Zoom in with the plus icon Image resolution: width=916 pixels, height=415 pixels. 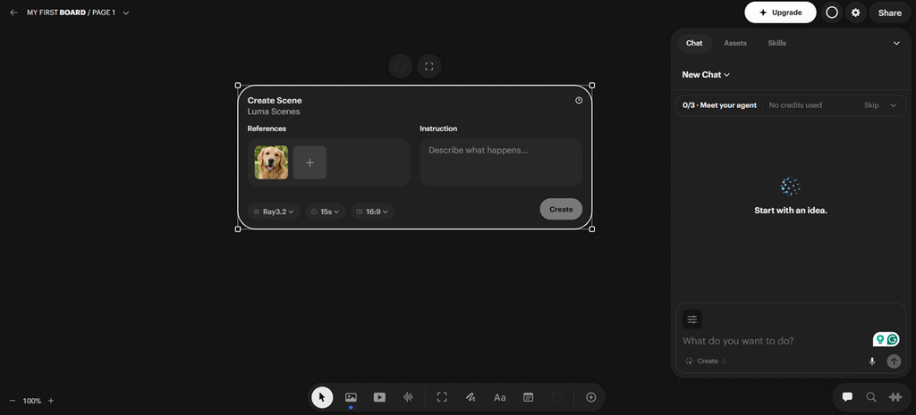(51, 401)
